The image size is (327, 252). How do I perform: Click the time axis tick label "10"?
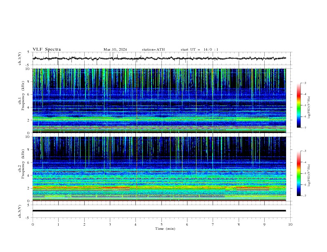[x=290, y=224]
